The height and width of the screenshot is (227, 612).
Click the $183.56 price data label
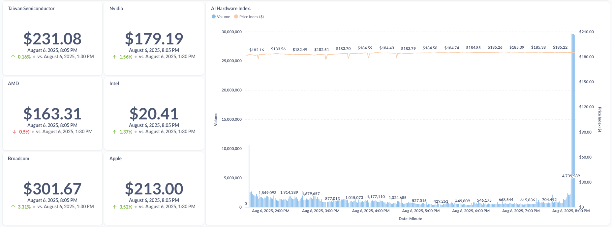click(x=278, y=49)
